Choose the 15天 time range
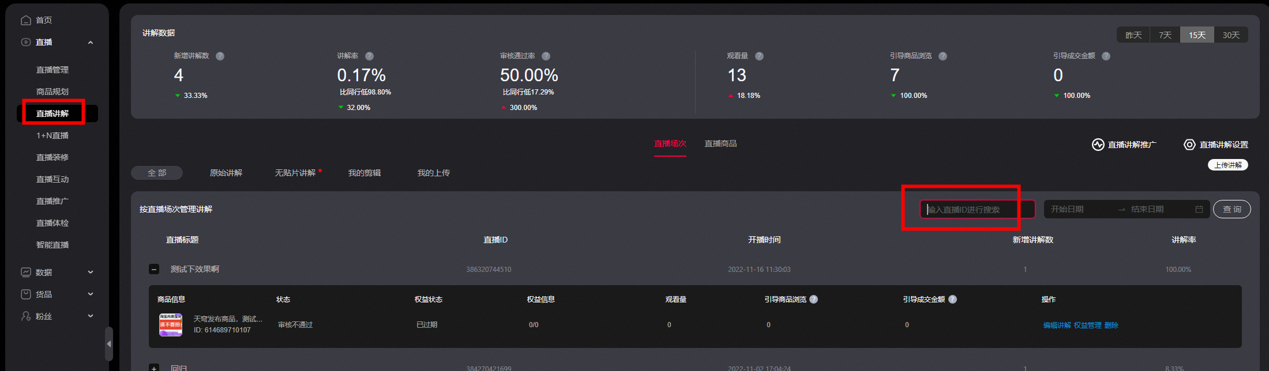The image size is (1269, 371). 1197,35
